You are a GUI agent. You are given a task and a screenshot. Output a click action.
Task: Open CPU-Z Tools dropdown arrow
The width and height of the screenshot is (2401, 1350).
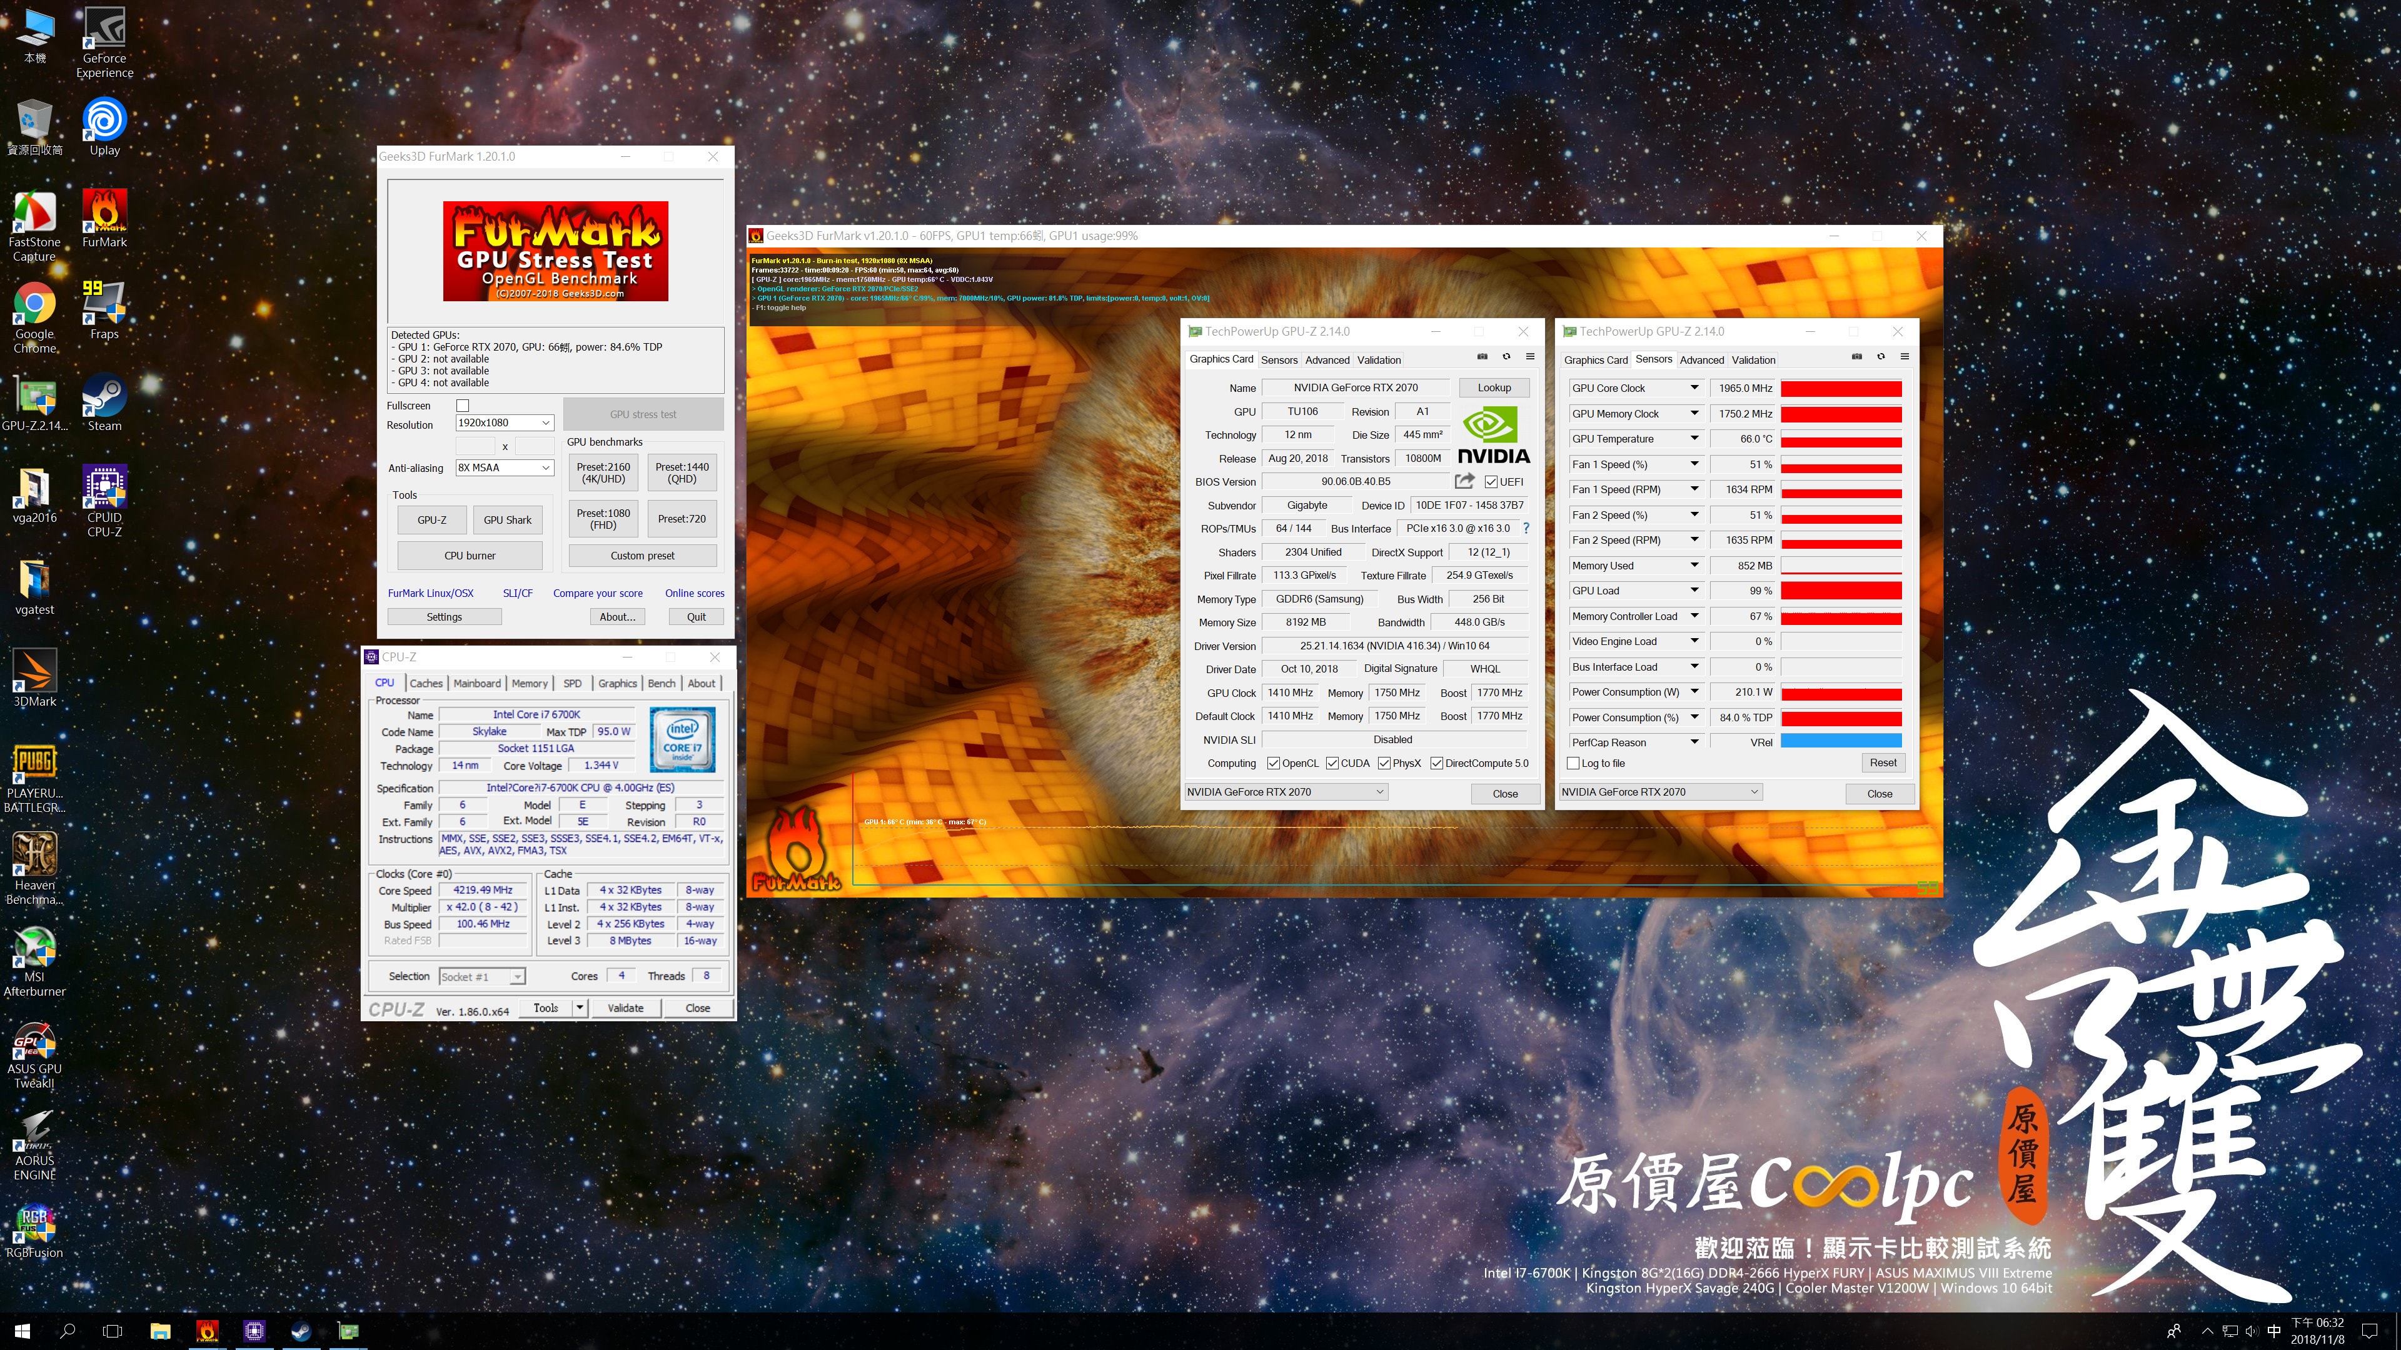[579, 1007]
